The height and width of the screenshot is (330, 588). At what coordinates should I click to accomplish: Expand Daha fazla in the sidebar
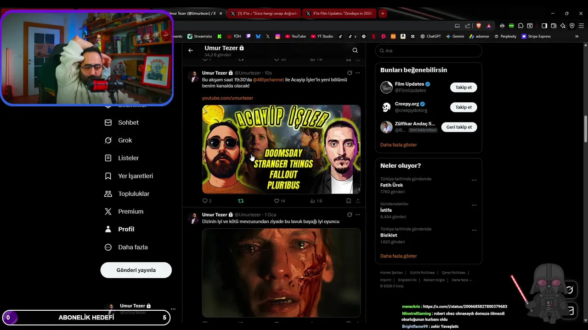pos(126,247)
